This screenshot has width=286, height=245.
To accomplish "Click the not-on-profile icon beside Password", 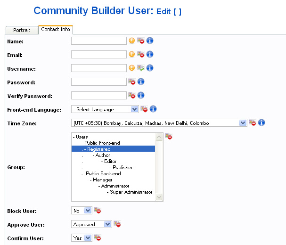I will pyautogui.click(x=131, y=82).
